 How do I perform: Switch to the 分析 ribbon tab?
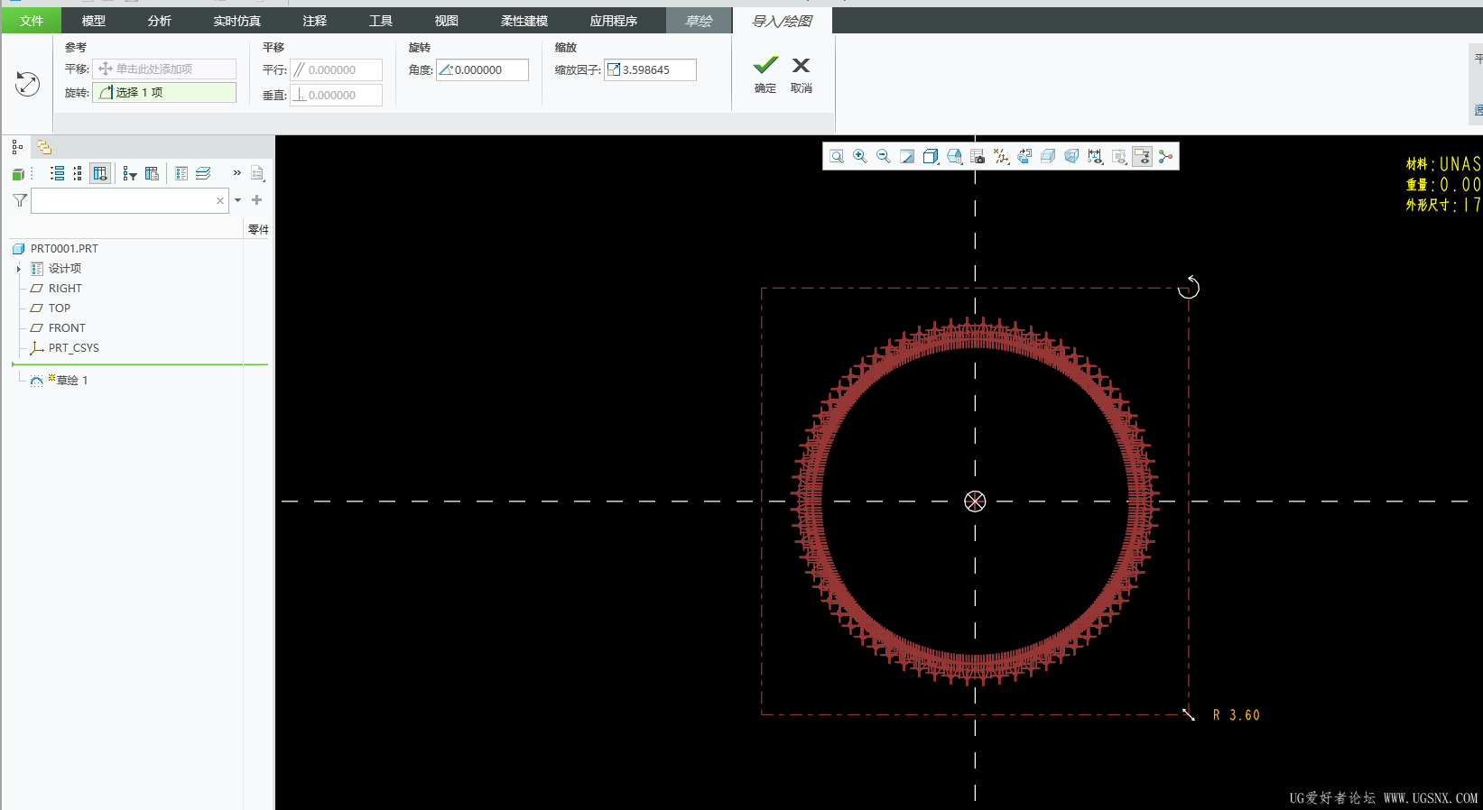click(x=160, y=21)
